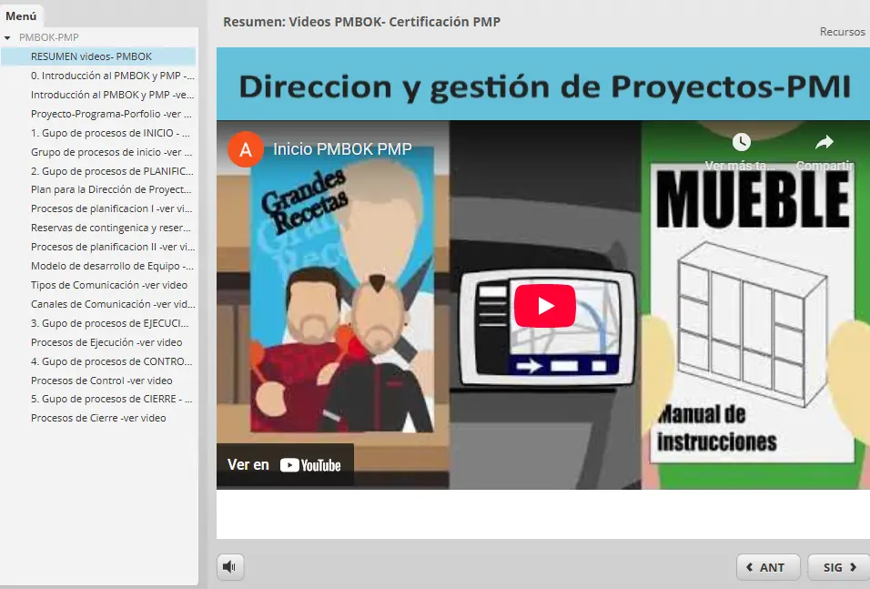Open Procesos de Control -ver video
Screen dimensions: 870x589
click(101, 381)
